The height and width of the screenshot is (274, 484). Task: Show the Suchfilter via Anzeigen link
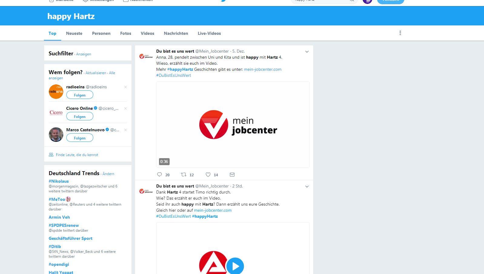[x=84, y=54]
